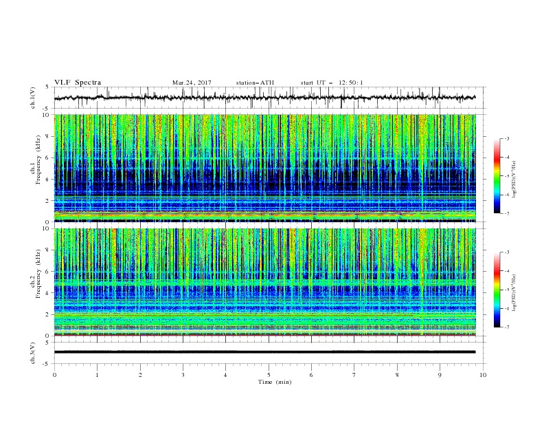Click the "VLF Spectra" plot title
The image size is (544, 421).
pos(78,83)
